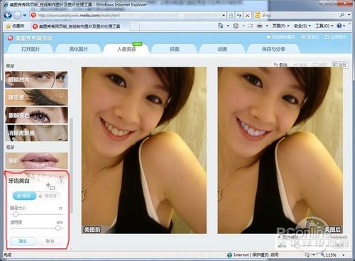The height and width of the screenshot is (261, 355).
Task: Click the undo (撤销) button above image
Action: pos(280,65)
